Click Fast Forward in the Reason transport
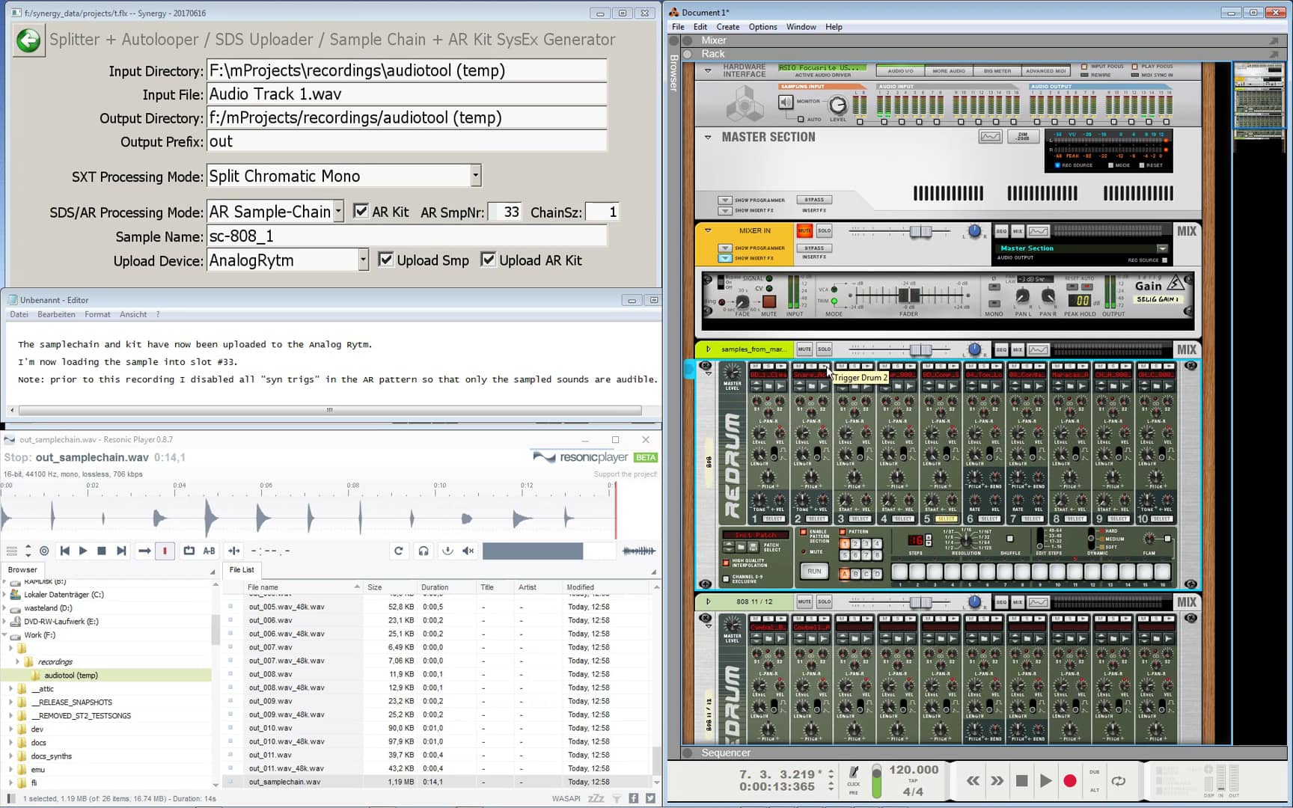 point(997,780)
